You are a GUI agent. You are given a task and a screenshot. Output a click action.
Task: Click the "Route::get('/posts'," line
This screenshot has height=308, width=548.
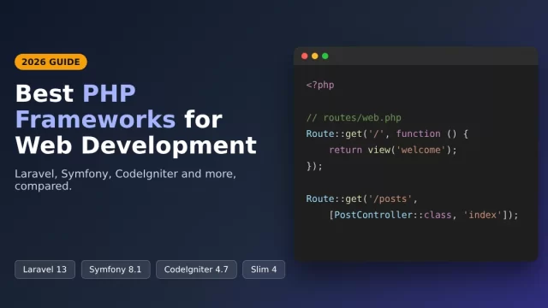[x=361, y=198]
